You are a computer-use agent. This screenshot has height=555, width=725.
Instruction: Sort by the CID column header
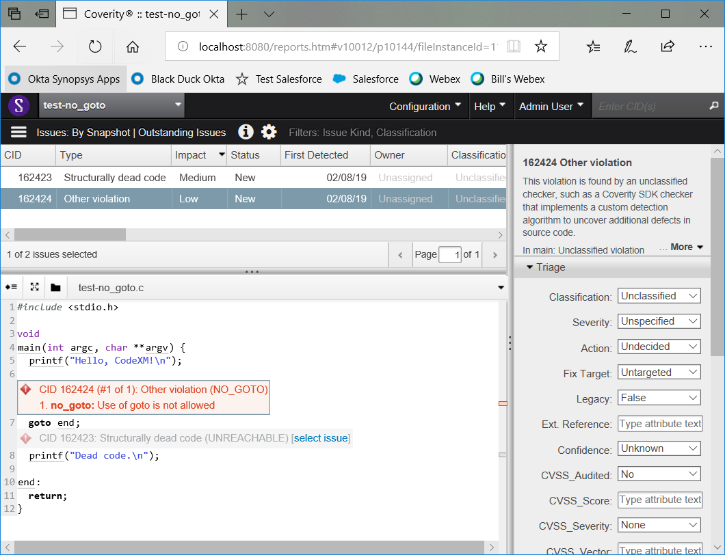click(x=28, y=155)
